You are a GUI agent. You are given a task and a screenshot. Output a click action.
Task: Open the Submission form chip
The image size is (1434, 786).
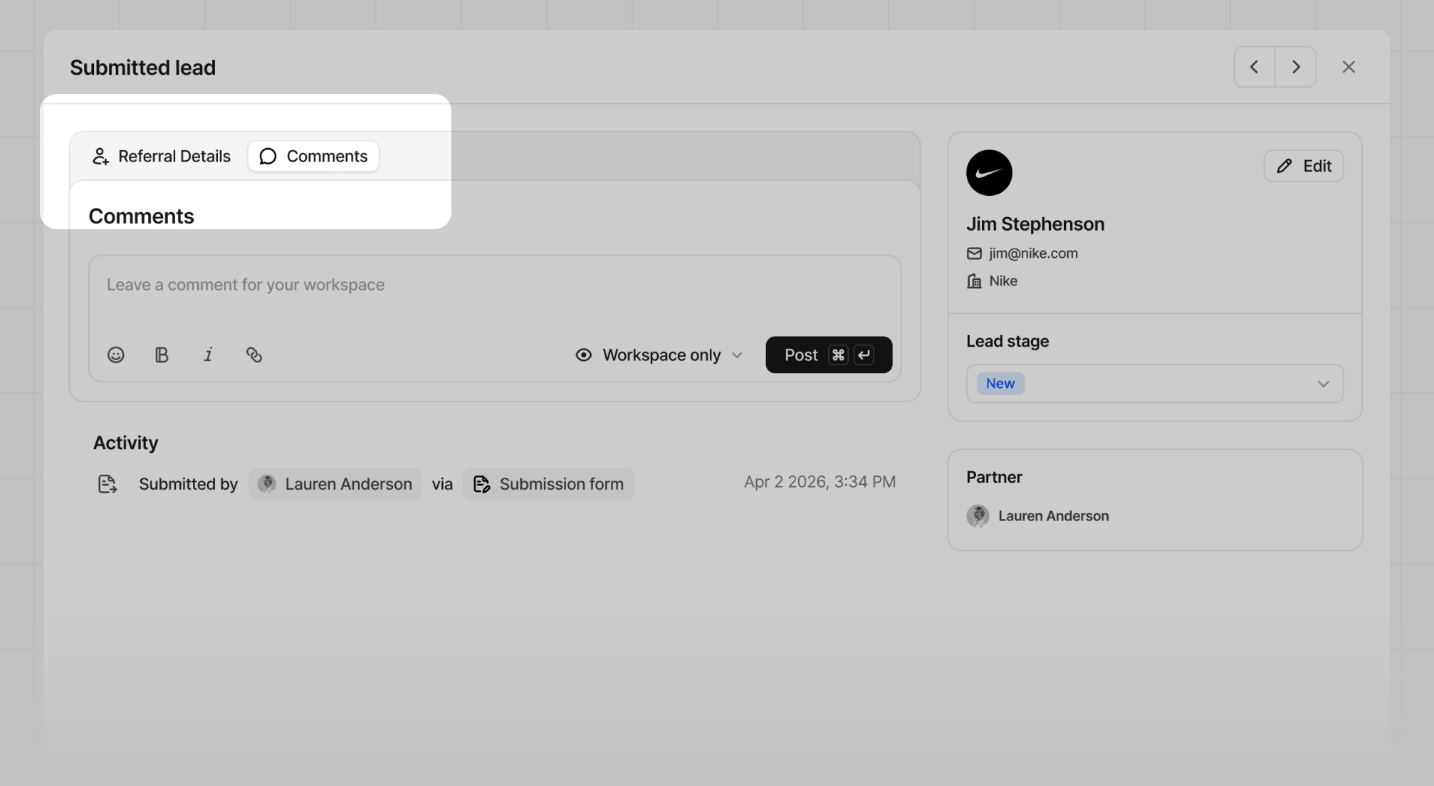point(548,484)
